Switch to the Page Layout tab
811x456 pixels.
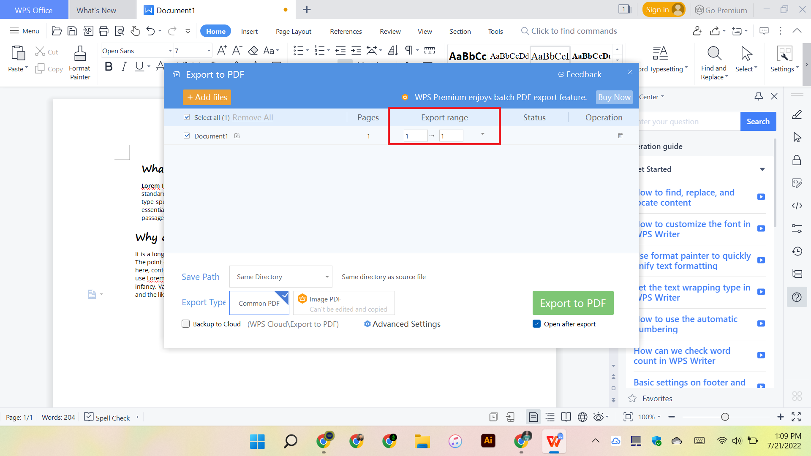point(293,31)
